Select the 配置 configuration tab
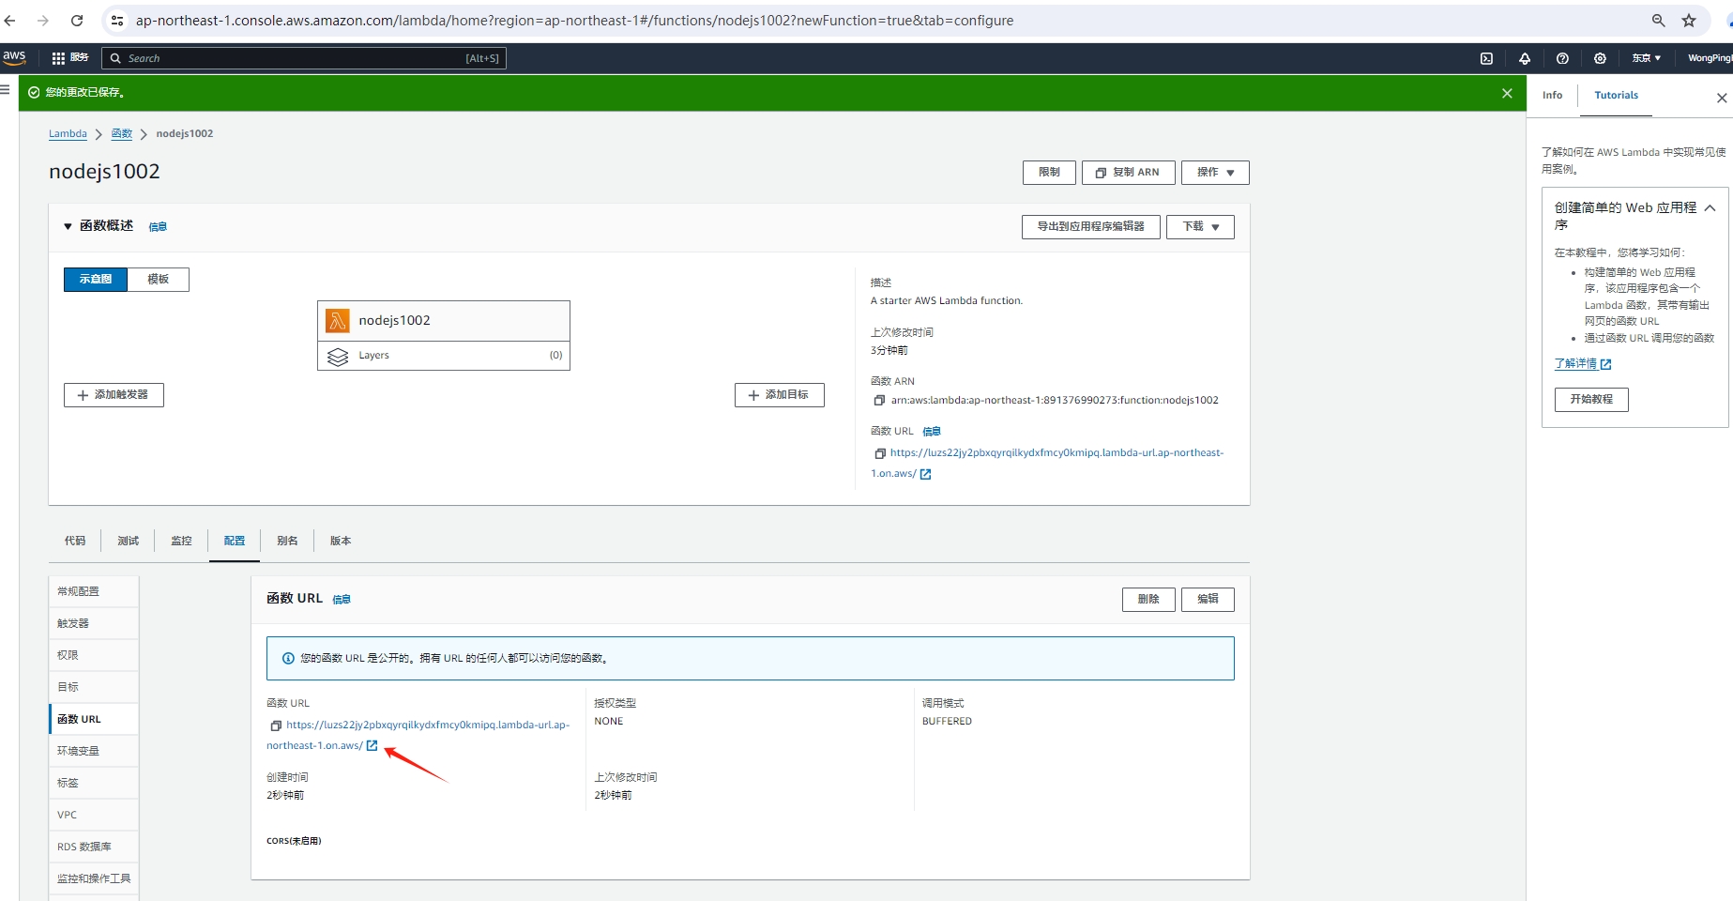The width and height of the screenshot is (1733, 901). (x=235, y=542)
